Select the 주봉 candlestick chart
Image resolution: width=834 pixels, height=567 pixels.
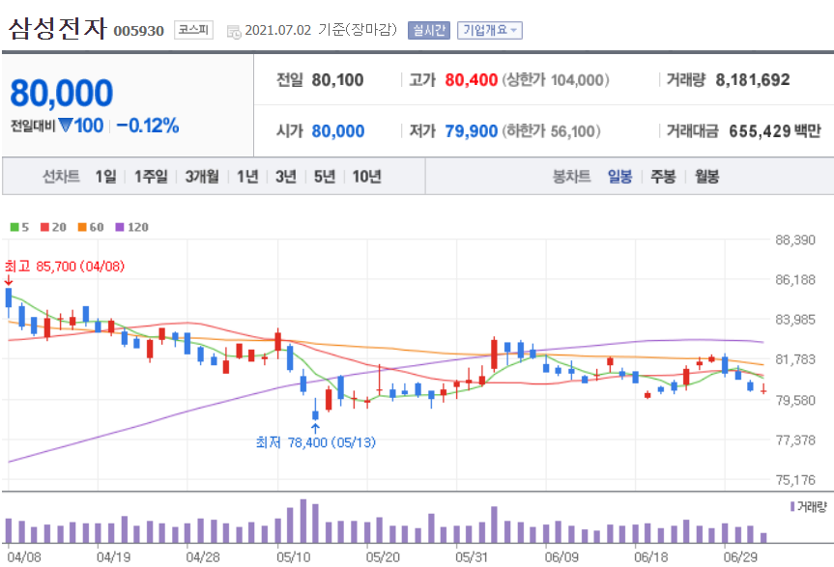pyautogui.click(x=663, y=176)
